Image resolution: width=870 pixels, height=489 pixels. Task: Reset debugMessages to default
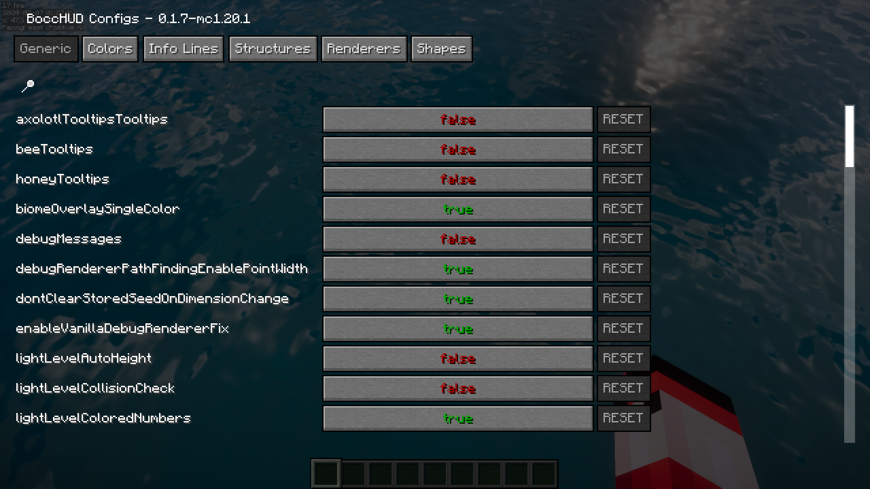tap(623, 239)
